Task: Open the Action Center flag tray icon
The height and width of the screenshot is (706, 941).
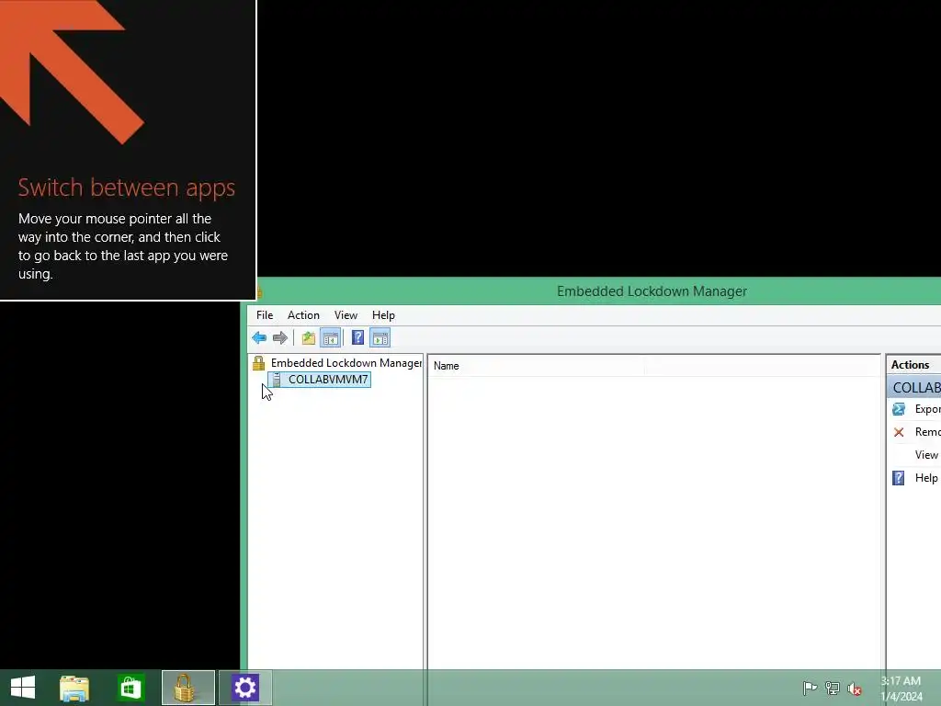Action: coord(810,688)
